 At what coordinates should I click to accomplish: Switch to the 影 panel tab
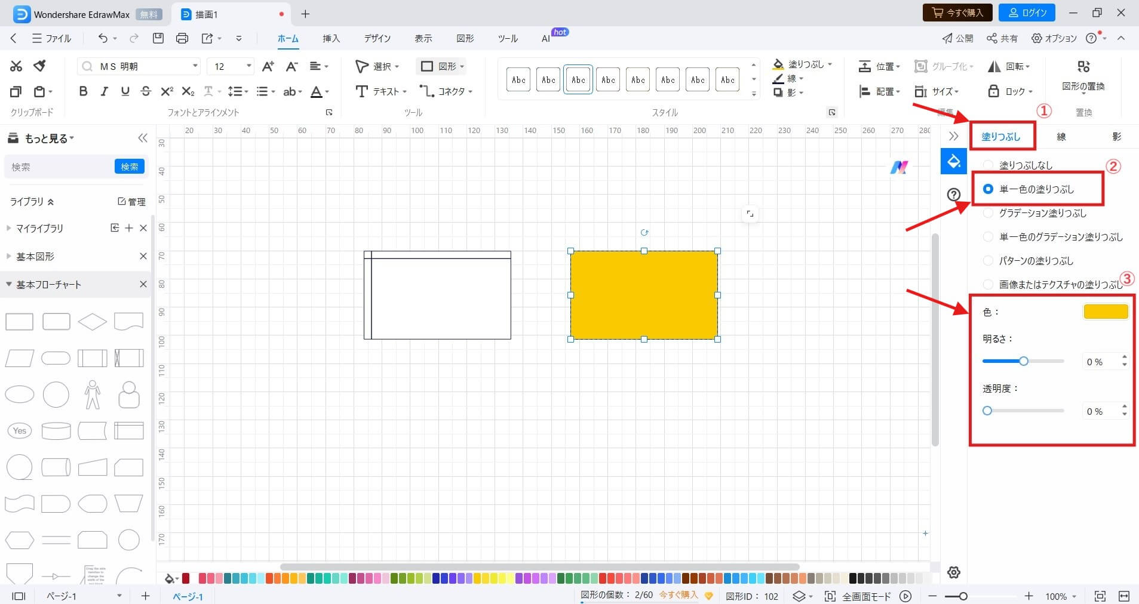1116,137
